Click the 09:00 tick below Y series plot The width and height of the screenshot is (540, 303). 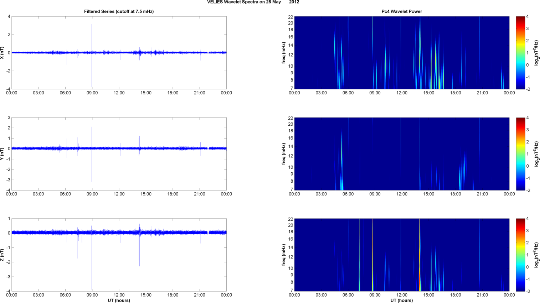92,194
